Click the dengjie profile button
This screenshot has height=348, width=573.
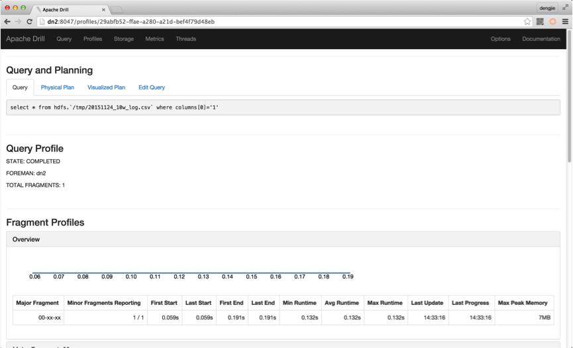pyautogui.click(x=547, y=8)
